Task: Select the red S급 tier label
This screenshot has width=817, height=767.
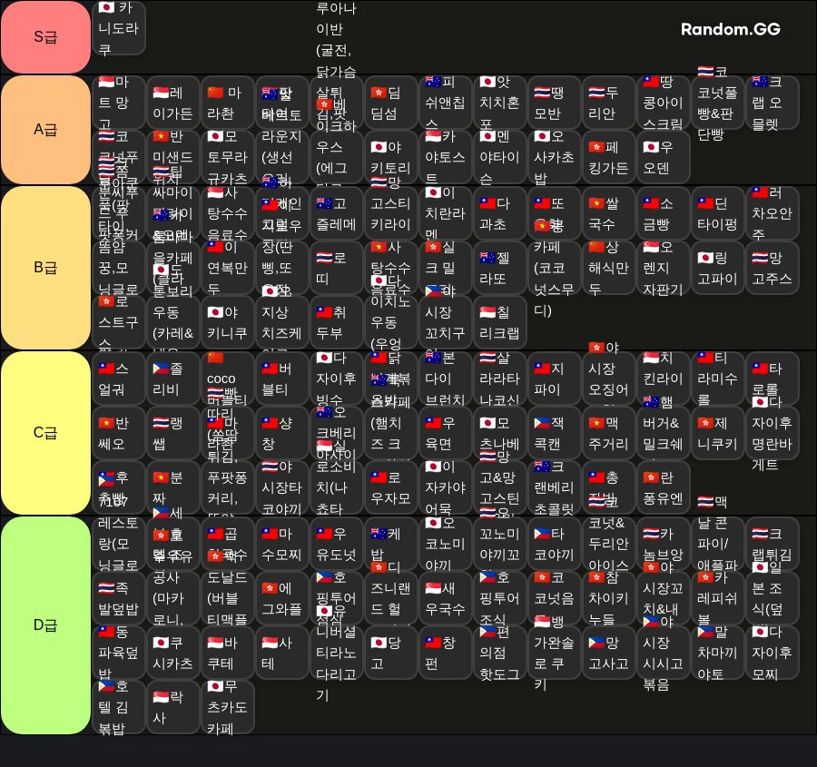Action: [x=46, y=37]
